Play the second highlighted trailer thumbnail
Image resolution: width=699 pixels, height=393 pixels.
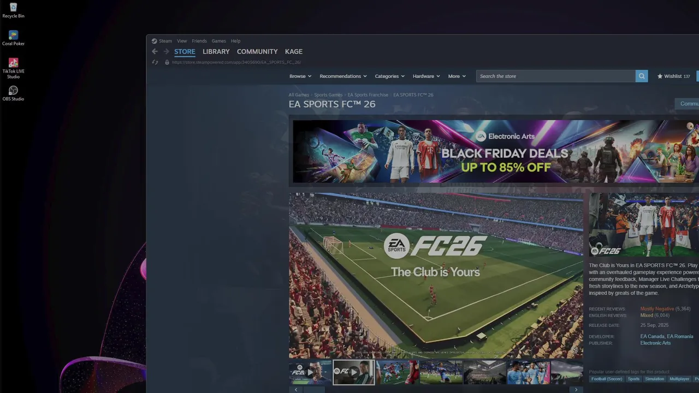point(354,372)
